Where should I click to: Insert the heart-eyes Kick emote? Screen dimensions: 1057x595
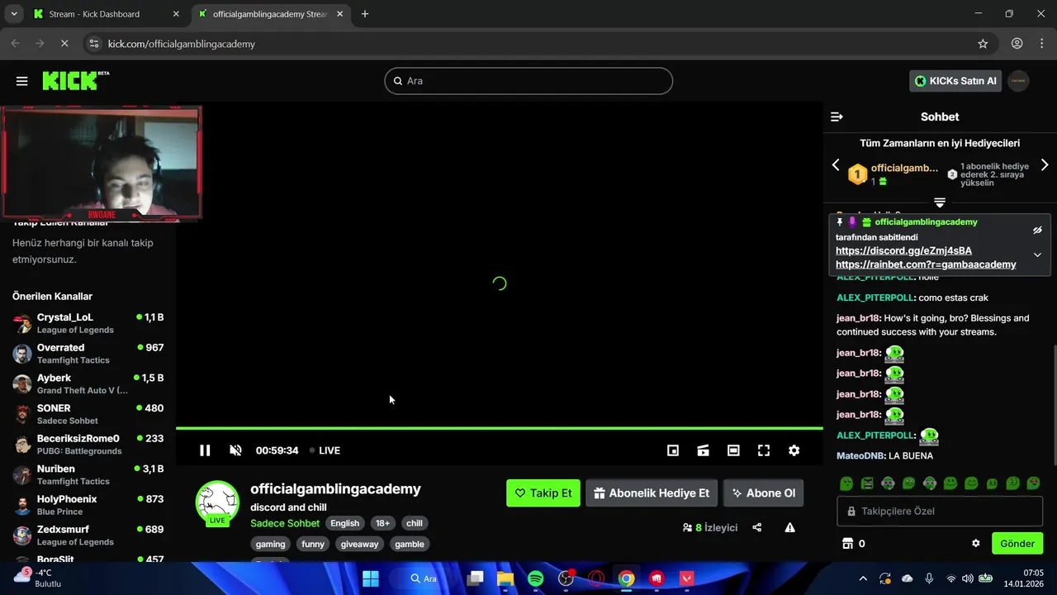[x=1033, y=483]
